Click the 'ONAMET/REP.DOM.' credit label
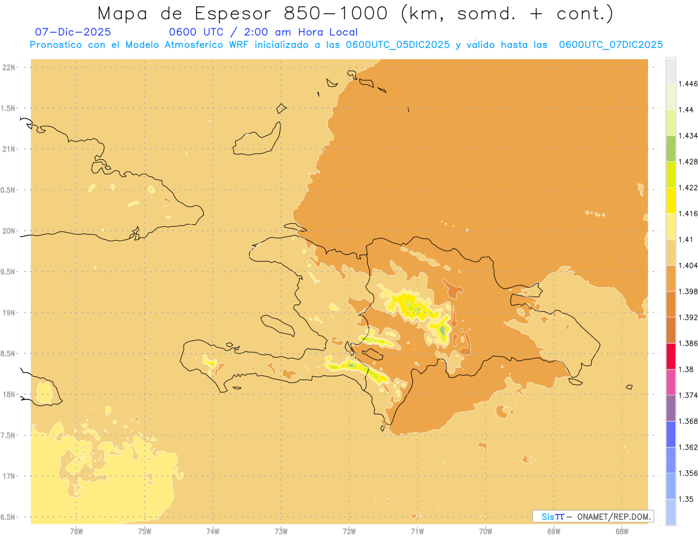This screenshot has height=539, width=698. [614, 516]
